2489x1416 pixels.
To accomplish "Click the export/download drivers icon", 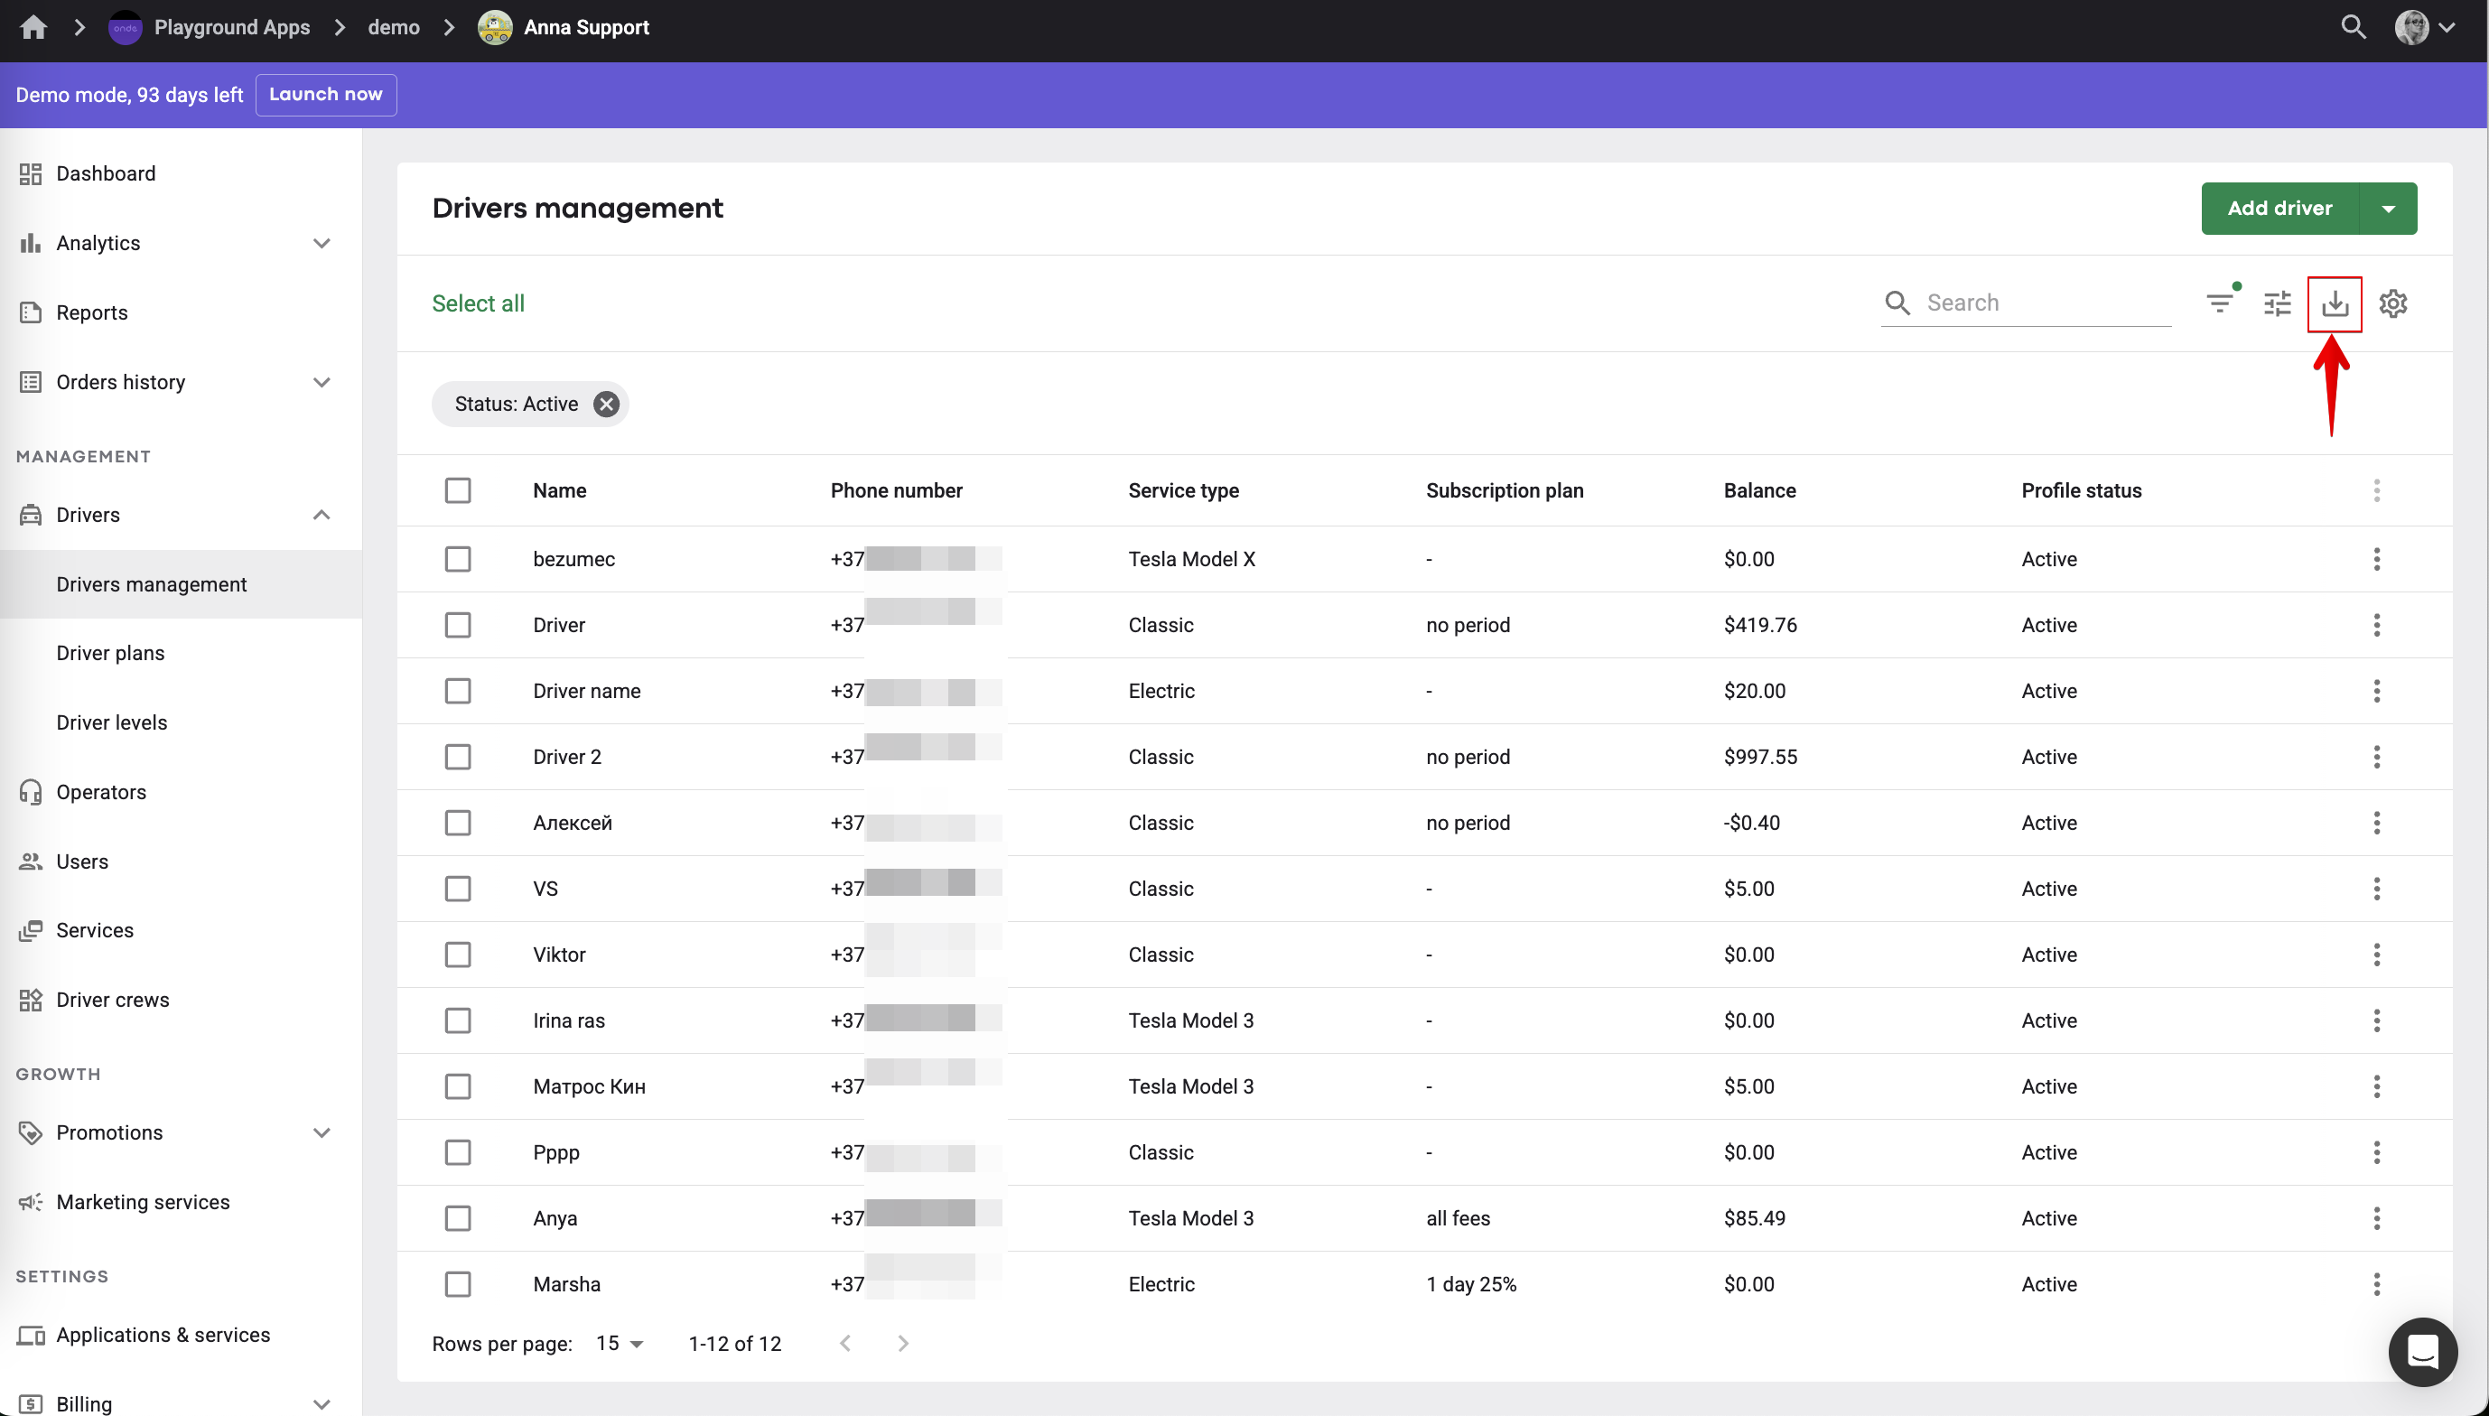I will coord(2334,303).
